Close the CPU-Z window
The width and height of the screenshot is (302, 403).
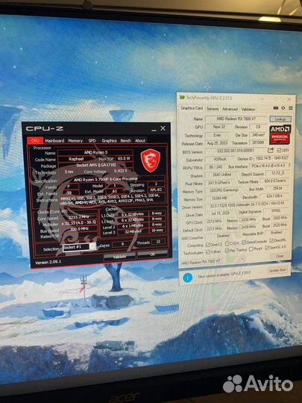[163, 128]
